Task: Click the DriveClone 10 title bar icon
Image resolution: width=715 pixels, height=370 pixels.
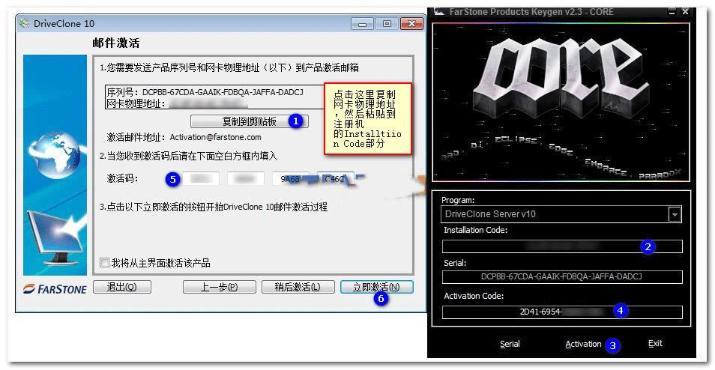Action: pyautogui.click(x=25, y=23)
